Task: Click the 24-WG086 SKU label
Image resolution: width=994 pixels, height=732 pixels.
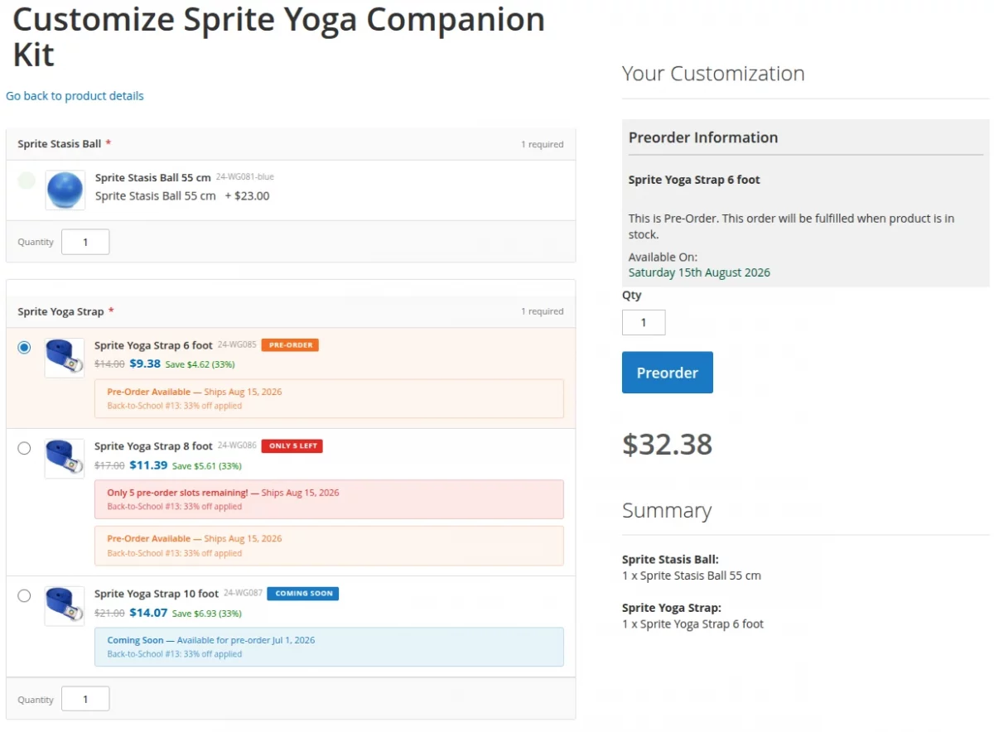Action: 237,445
